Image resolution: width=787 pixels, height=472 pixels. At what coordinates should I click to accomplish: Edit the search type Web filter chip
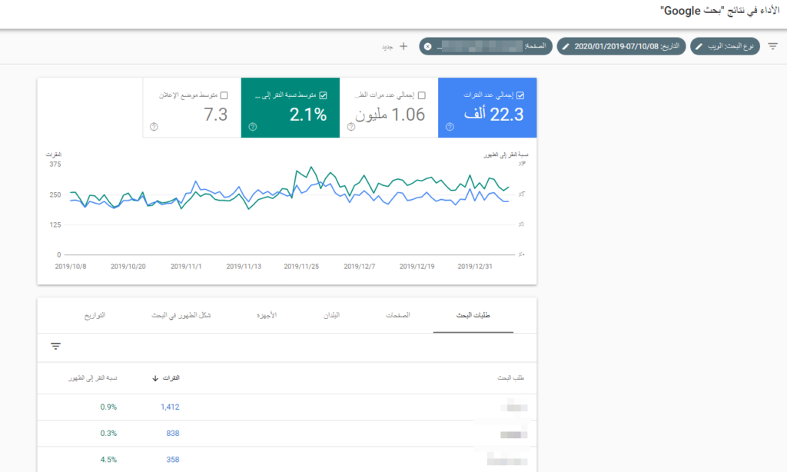[725, 46]
